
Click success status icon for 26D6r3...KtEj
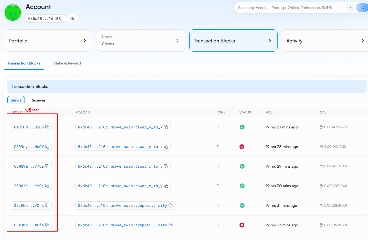tap(242, 186)
